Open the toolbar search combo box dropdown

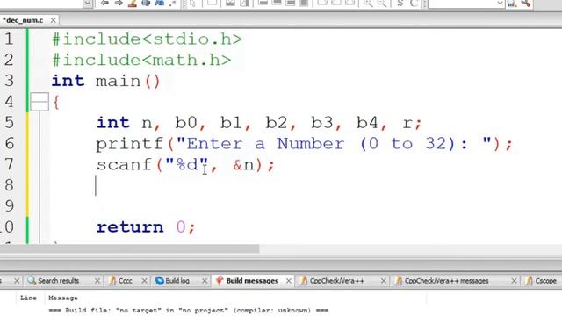pos(501,4)
